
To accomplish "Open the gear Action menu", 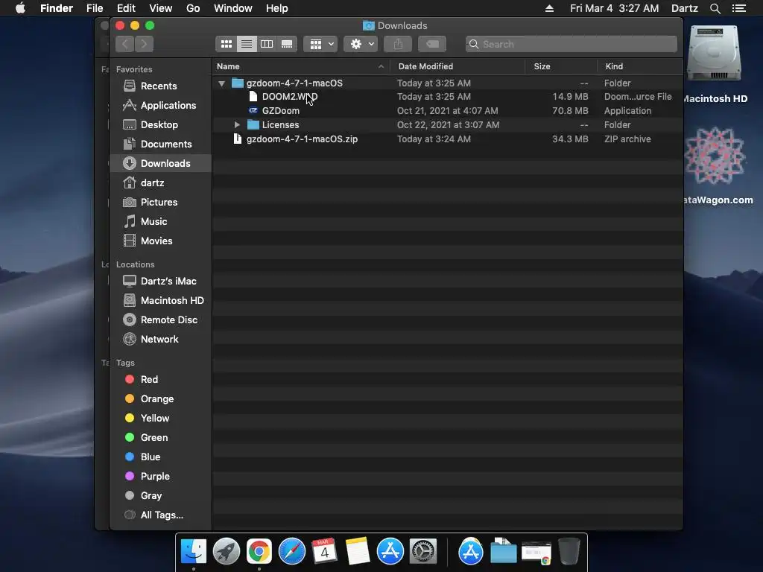I will [361, 44].
